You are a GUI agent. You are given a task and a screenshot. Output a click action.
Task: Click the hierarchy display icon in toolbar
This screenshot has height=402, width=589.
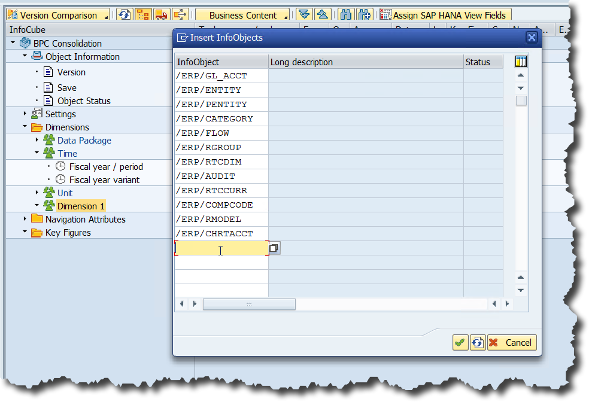(x=142, y=15)
